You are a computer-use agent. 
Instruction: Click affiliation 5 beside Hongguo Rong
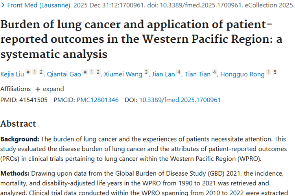click(275, 73)
